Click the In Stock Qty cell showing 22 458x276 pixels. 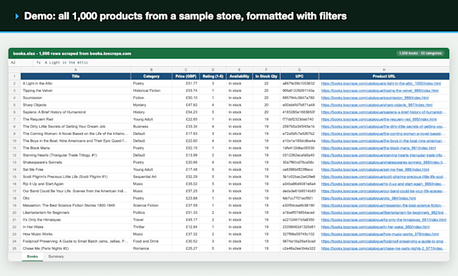pyautogui.click(x=267, y=84)
